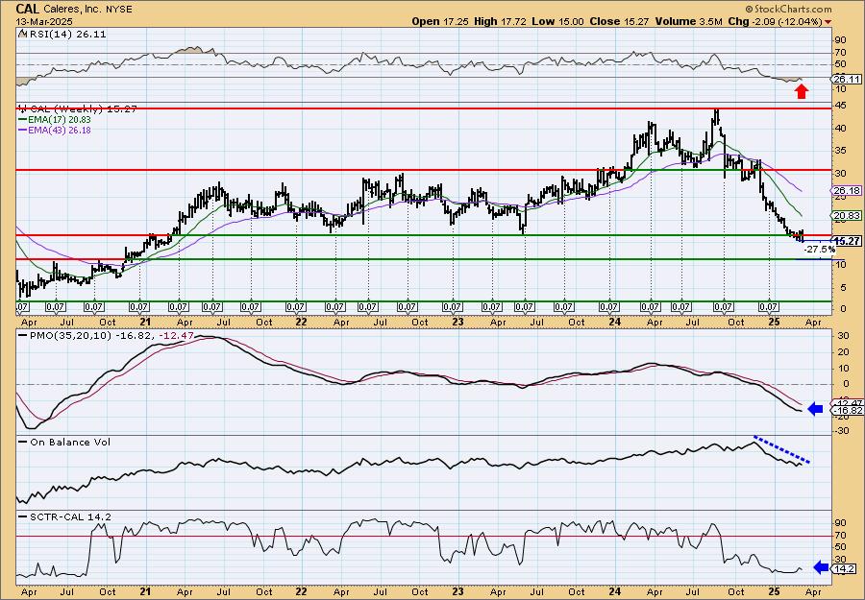The image size is (865, 600).
Task: Click the 40 label on price axis
Action: tap(841, 128)
